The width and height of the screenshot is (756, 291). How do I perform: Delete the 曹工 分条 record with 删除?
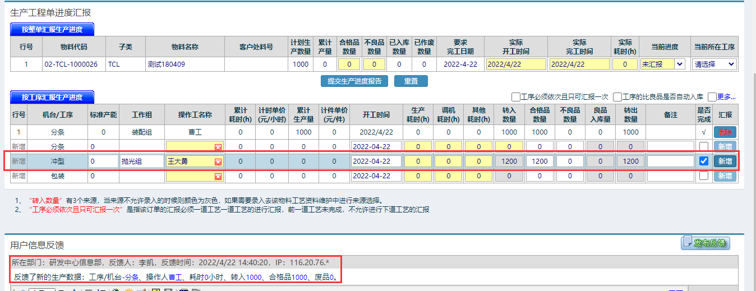coord(725,132)
